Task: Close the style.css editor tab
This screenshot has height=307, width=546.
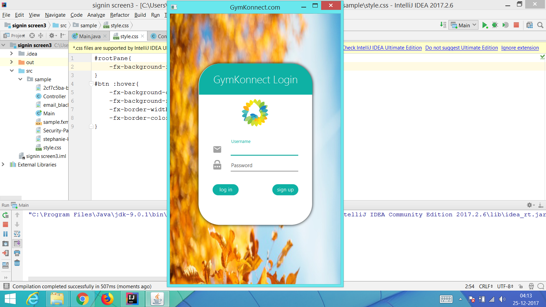Action: point(143,36)
